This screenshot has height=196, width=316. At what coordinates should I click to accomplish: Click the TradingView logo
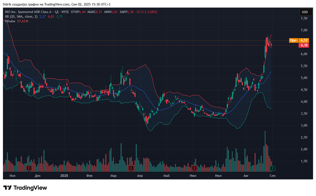pyautogui.click(x=25, y=188)
